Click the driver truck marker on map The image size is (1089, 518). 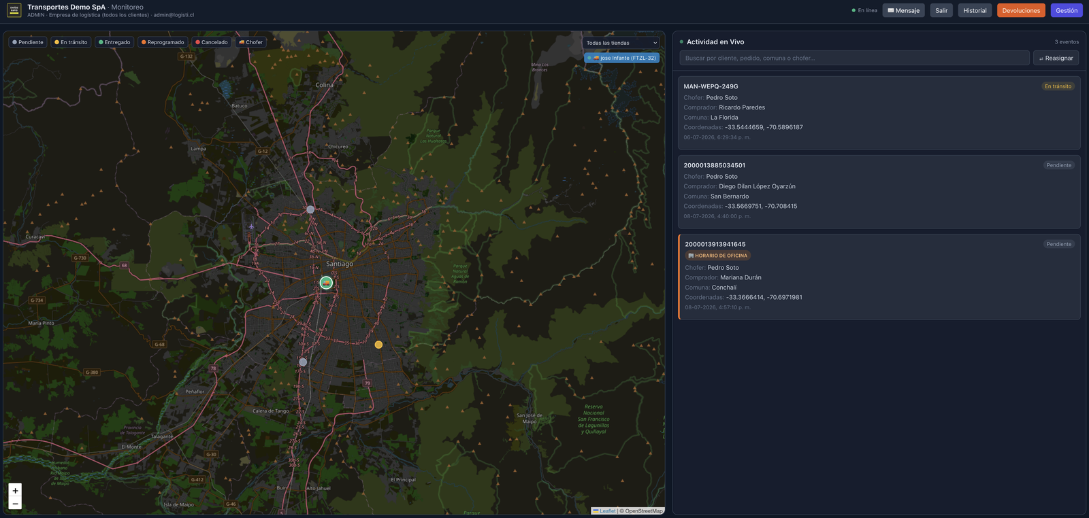[326, 283]
